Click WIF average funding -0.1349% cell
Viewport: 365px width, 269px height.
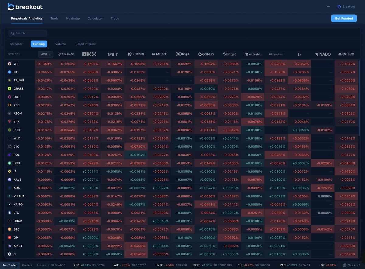[x=44, y=64]
